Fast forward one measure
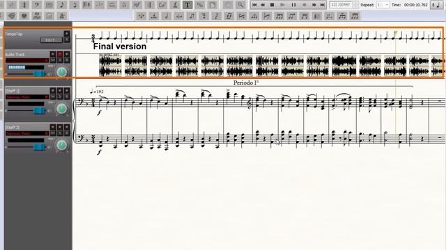This screenshot has height=250, width=446. coord(314,5)
